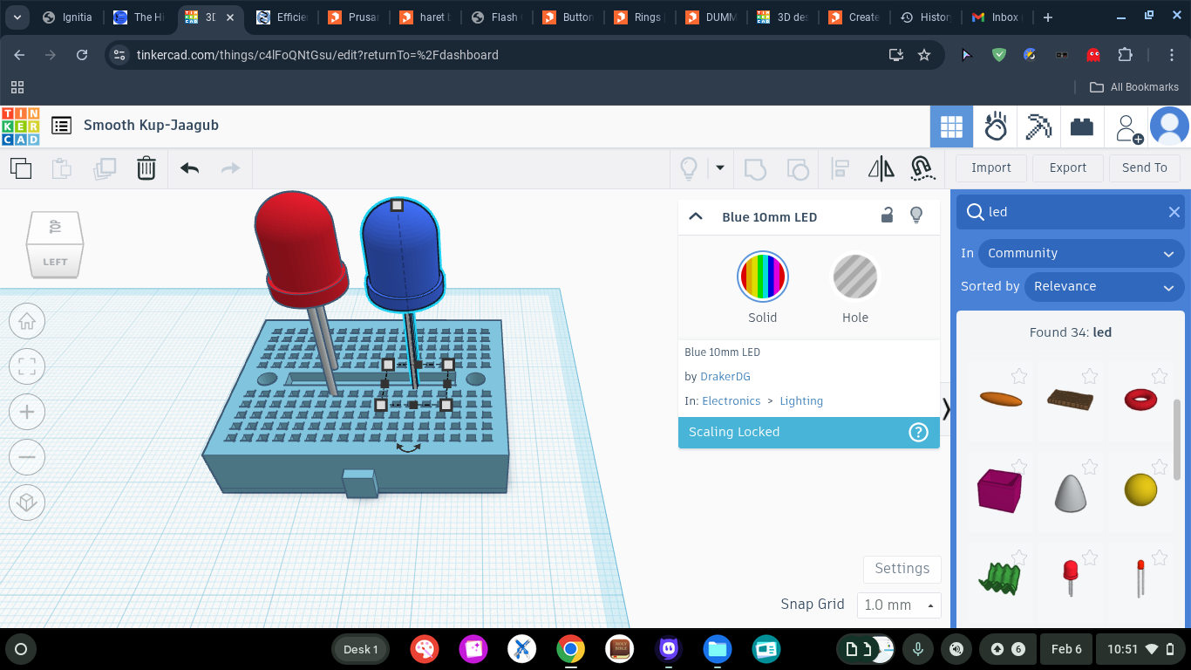The width and height of the screenshot is (1191, 670).
Task: Switch to 3D design grid view
Action: (951, 127)
